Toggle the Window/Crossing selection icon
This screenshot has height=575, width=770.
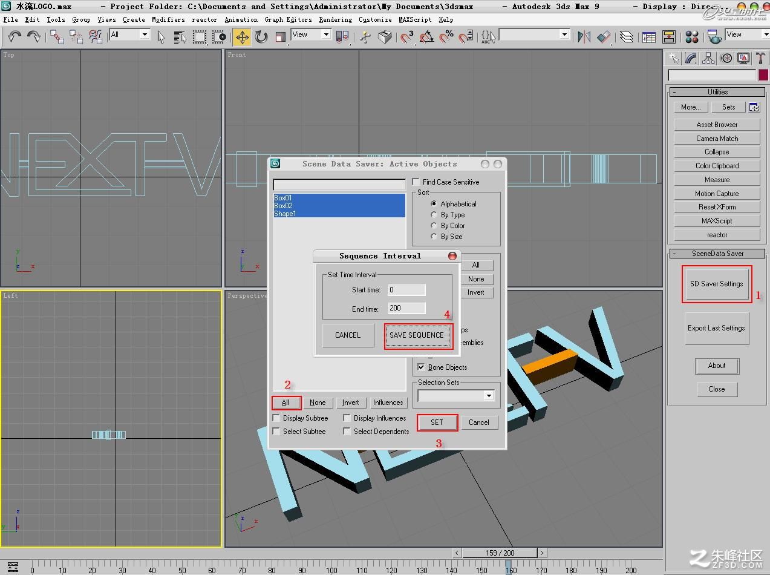[220, 37]
